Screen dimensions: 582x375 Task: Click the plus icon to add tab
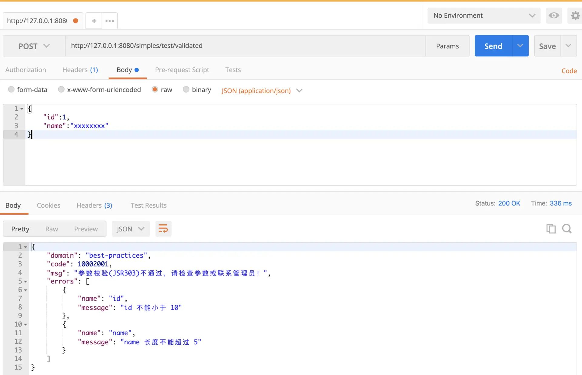click(94, 21)
